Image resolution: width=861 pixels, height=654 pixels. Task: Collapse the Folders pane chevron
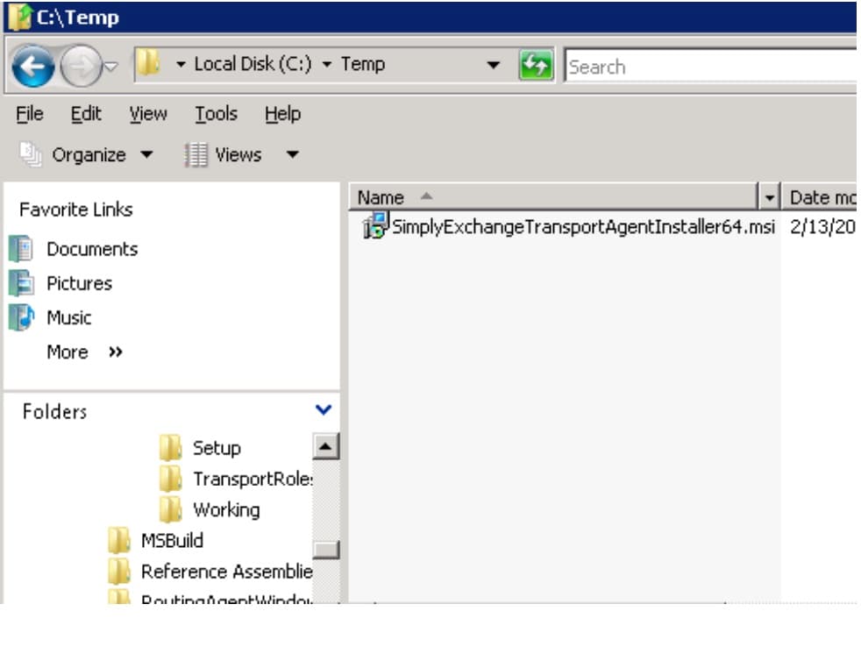tap(323, 409)
